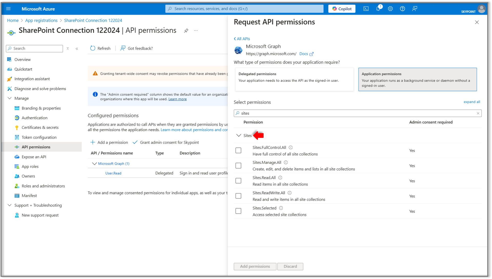The height and width of the screenshot is (279, 492).
Task: Collapse the Manage section in sidebar
Action: click(x=10, y=98)
